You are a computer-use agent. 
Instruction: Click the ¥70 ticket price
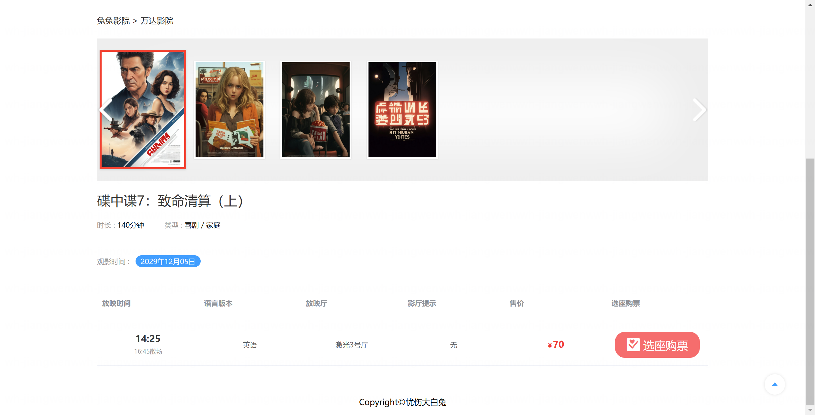[x=556, y=345]
